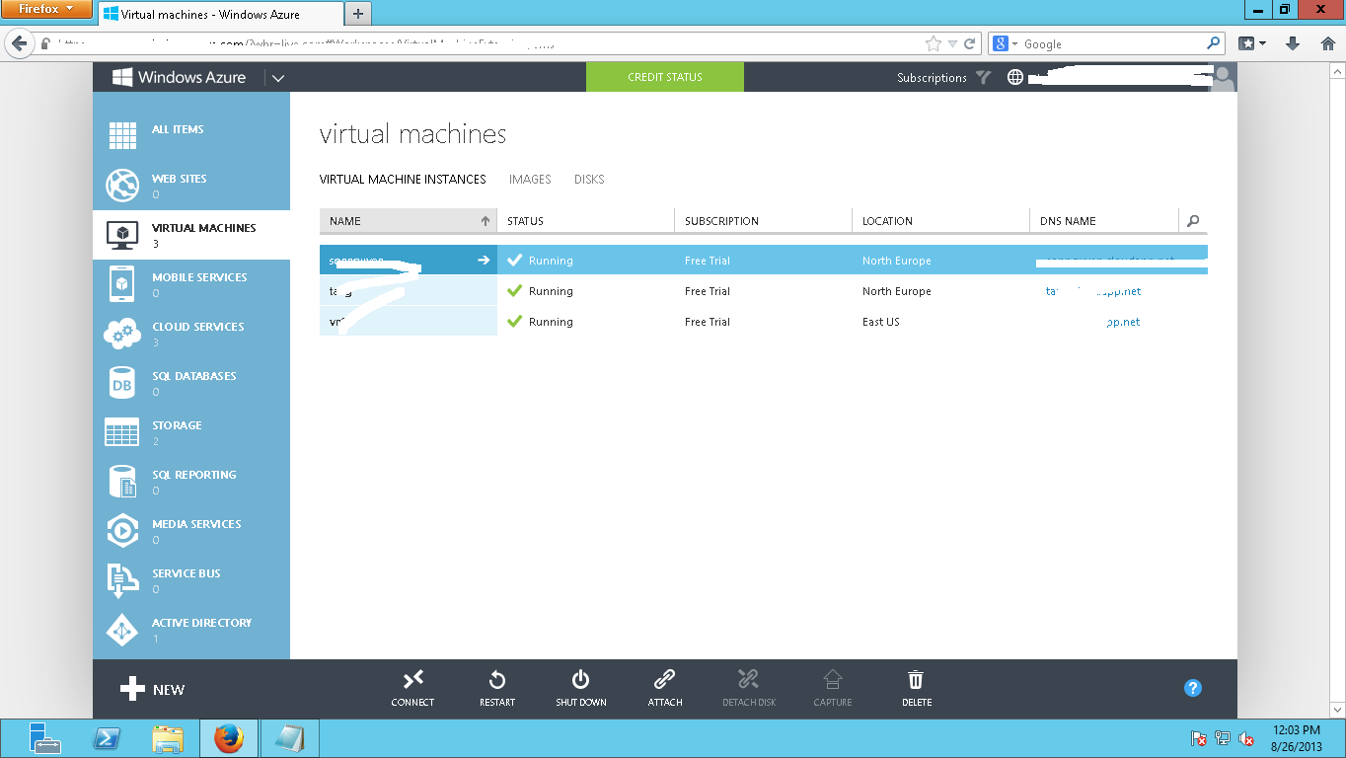Viewport: 1346px width, 758px height.
Task: Click Connect in the command bar
Action: [x=412, y=688]
